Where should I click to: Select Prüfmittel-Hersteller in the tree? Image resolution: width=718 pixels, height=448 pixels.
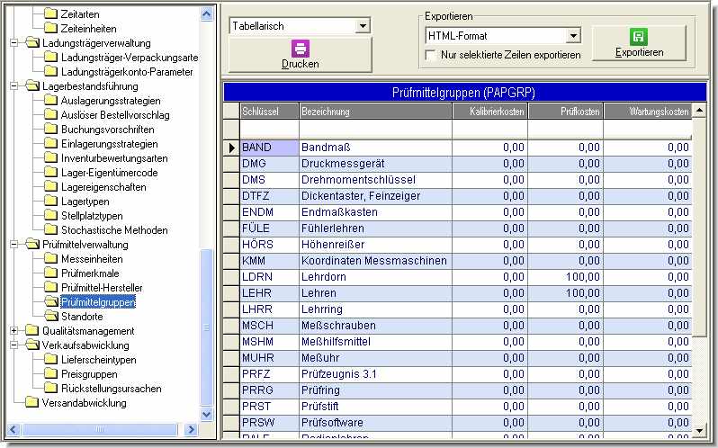pyautogui.click(x=96, y=288)
